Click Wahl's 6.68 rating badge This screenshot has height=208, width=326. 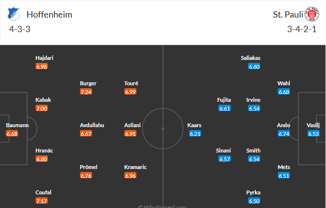[284, 92]
